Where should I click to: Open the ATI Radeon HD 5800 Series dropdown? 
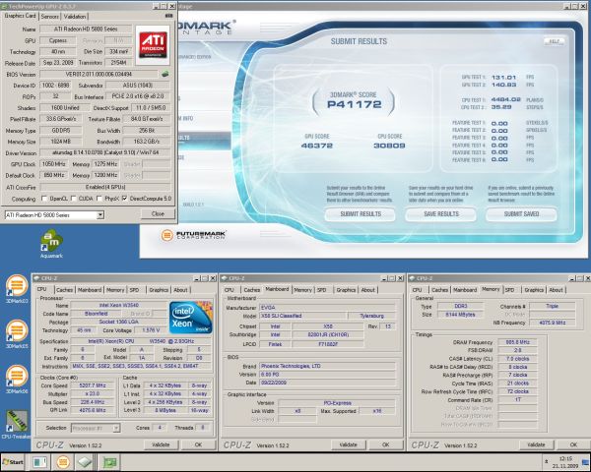(x=54, y=215)
